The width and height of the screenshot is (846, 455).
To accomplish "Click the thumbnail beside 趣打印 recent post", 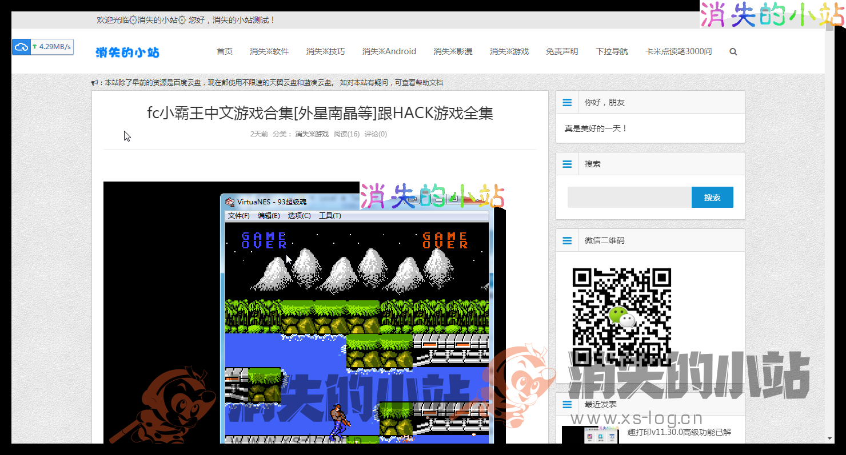I will tap(590, 435).
